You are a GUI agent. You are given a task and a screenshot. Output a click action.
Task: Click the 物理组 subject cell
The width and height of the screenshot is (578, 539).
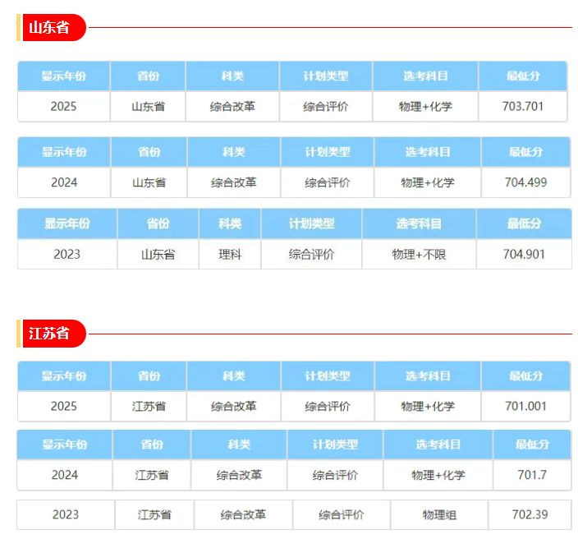(x=439, y=515)
